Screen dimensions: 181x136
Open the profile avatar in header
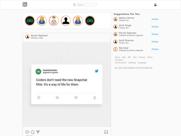tap(155, 5)
